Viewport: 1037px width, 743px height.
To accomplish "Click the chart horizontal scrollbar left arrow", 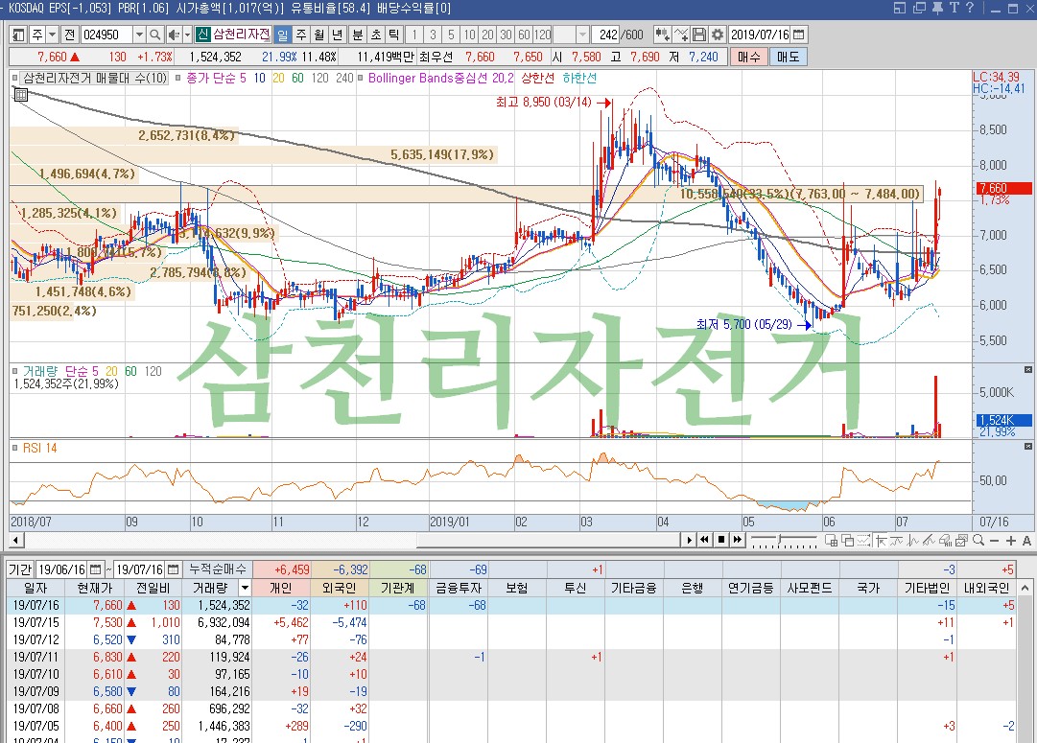I will pyautogui.click(x=16, y=541).
